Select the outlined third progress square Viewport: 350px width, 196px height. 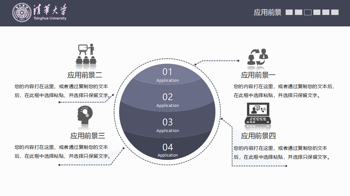308,12
